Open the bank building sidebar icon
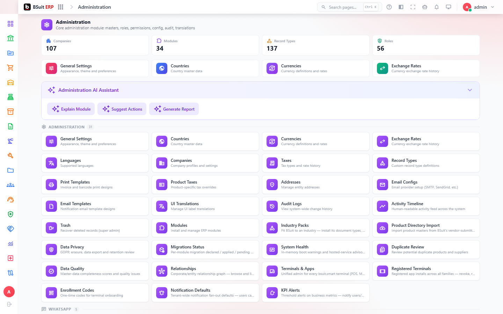The height and width of the screenshot is (314, 503). click(x=10, y=38)
